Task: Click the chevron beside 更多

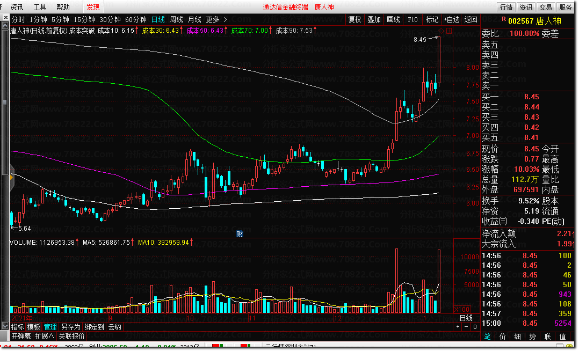Action: 225,19
